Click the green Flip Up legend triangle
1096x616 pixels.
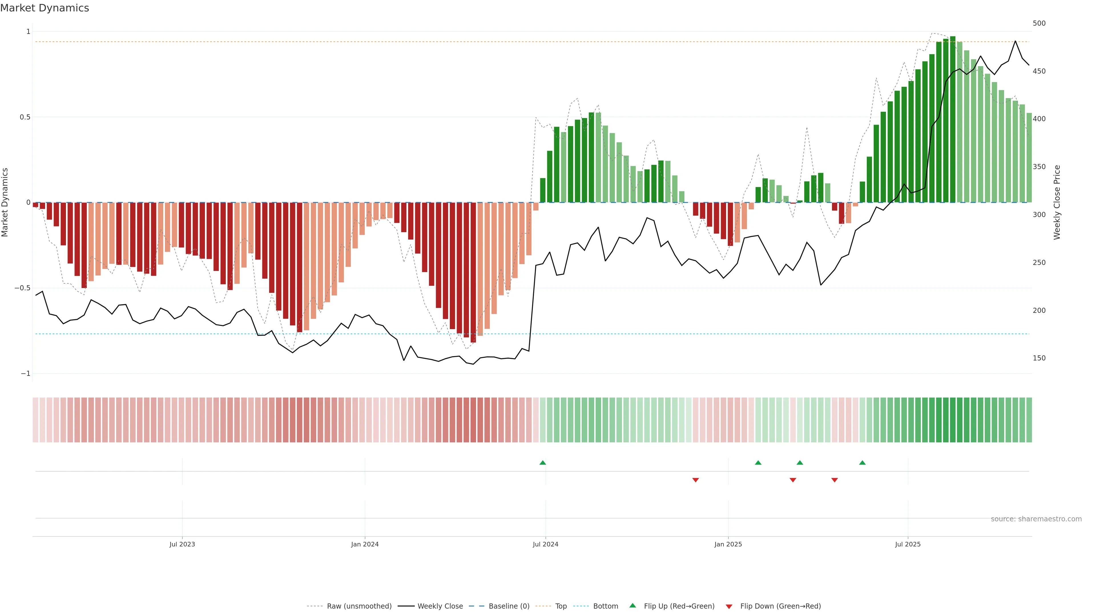(633, 605)
